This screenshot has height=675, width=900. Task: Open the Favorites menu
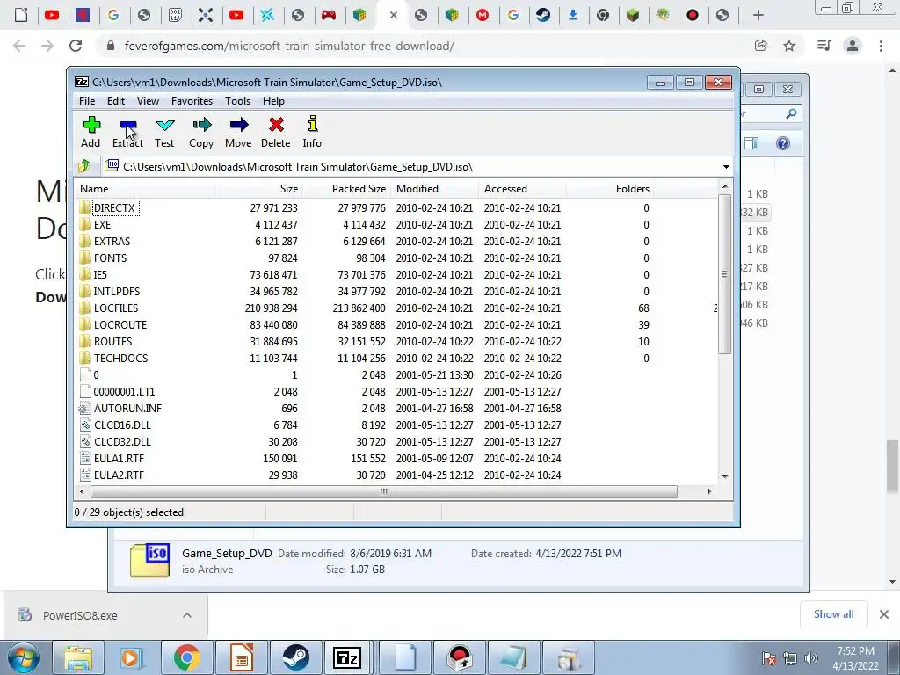tap(192, 101)
